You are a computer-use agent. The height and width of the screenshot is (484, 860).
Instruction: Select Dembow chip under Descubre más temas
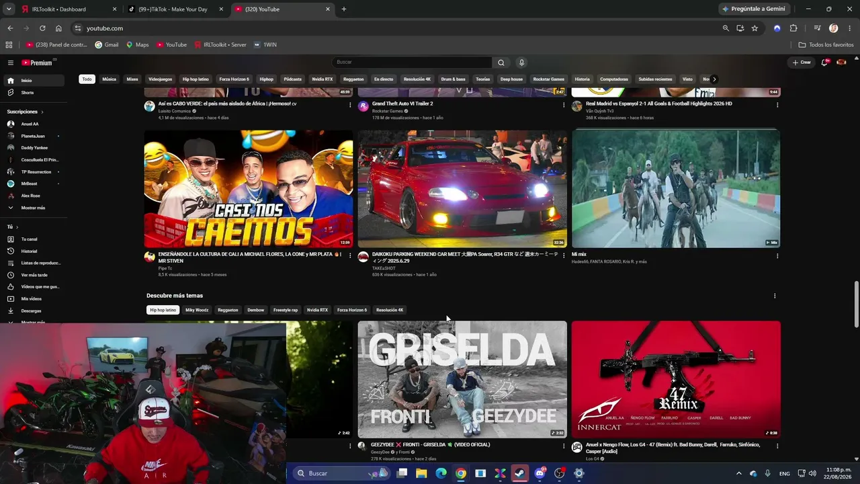click(x=256, y=310)
